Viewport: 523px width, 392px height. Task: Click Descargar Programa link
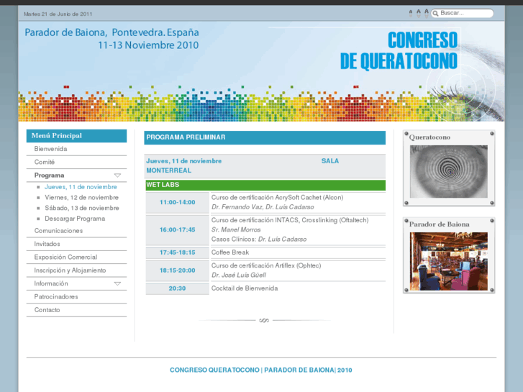[75, 219]
